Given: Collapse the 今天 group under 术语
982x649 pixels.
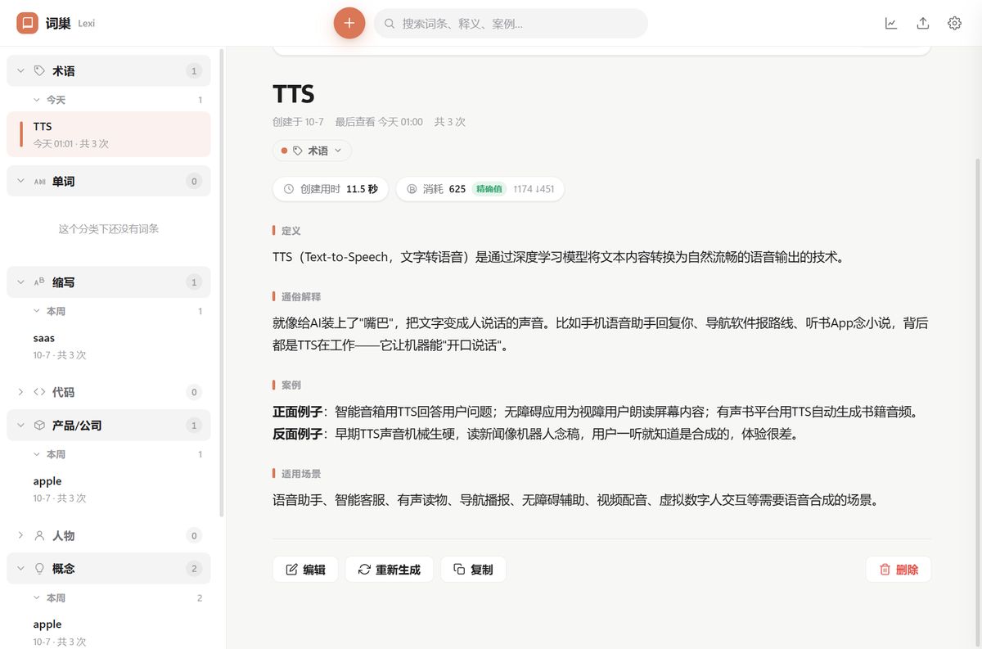Looking at the screenshot, I should [x=36, y=100].
